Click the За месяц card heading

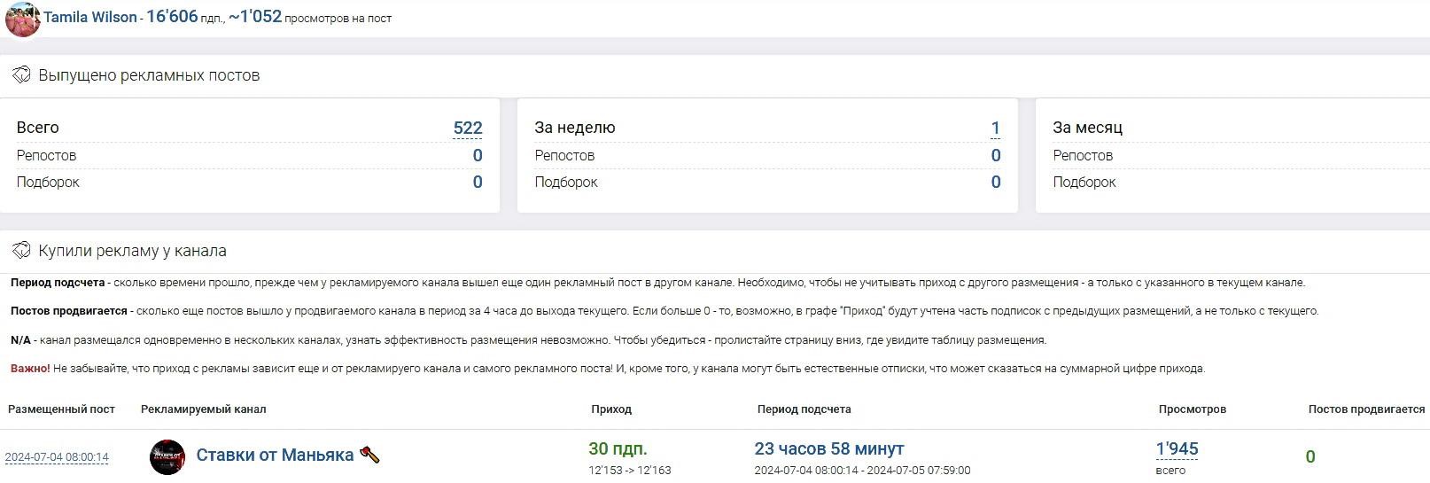tap(1087, 128)
